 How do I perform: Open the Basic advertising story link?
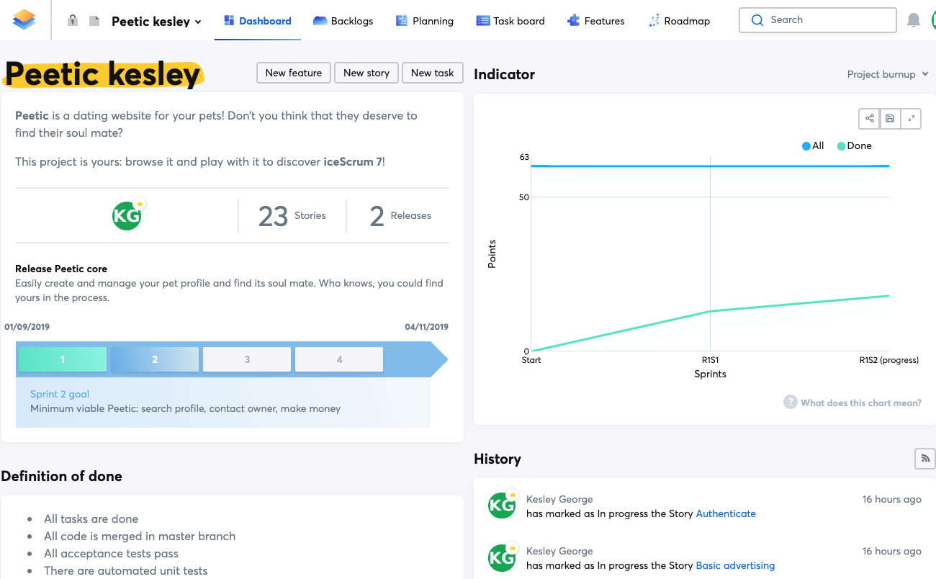click(x=735, y=565)
